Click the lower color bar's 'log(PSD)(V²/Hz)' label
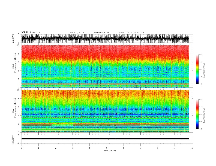This screenshot has height=166, width=216. [x=204, y=115]
